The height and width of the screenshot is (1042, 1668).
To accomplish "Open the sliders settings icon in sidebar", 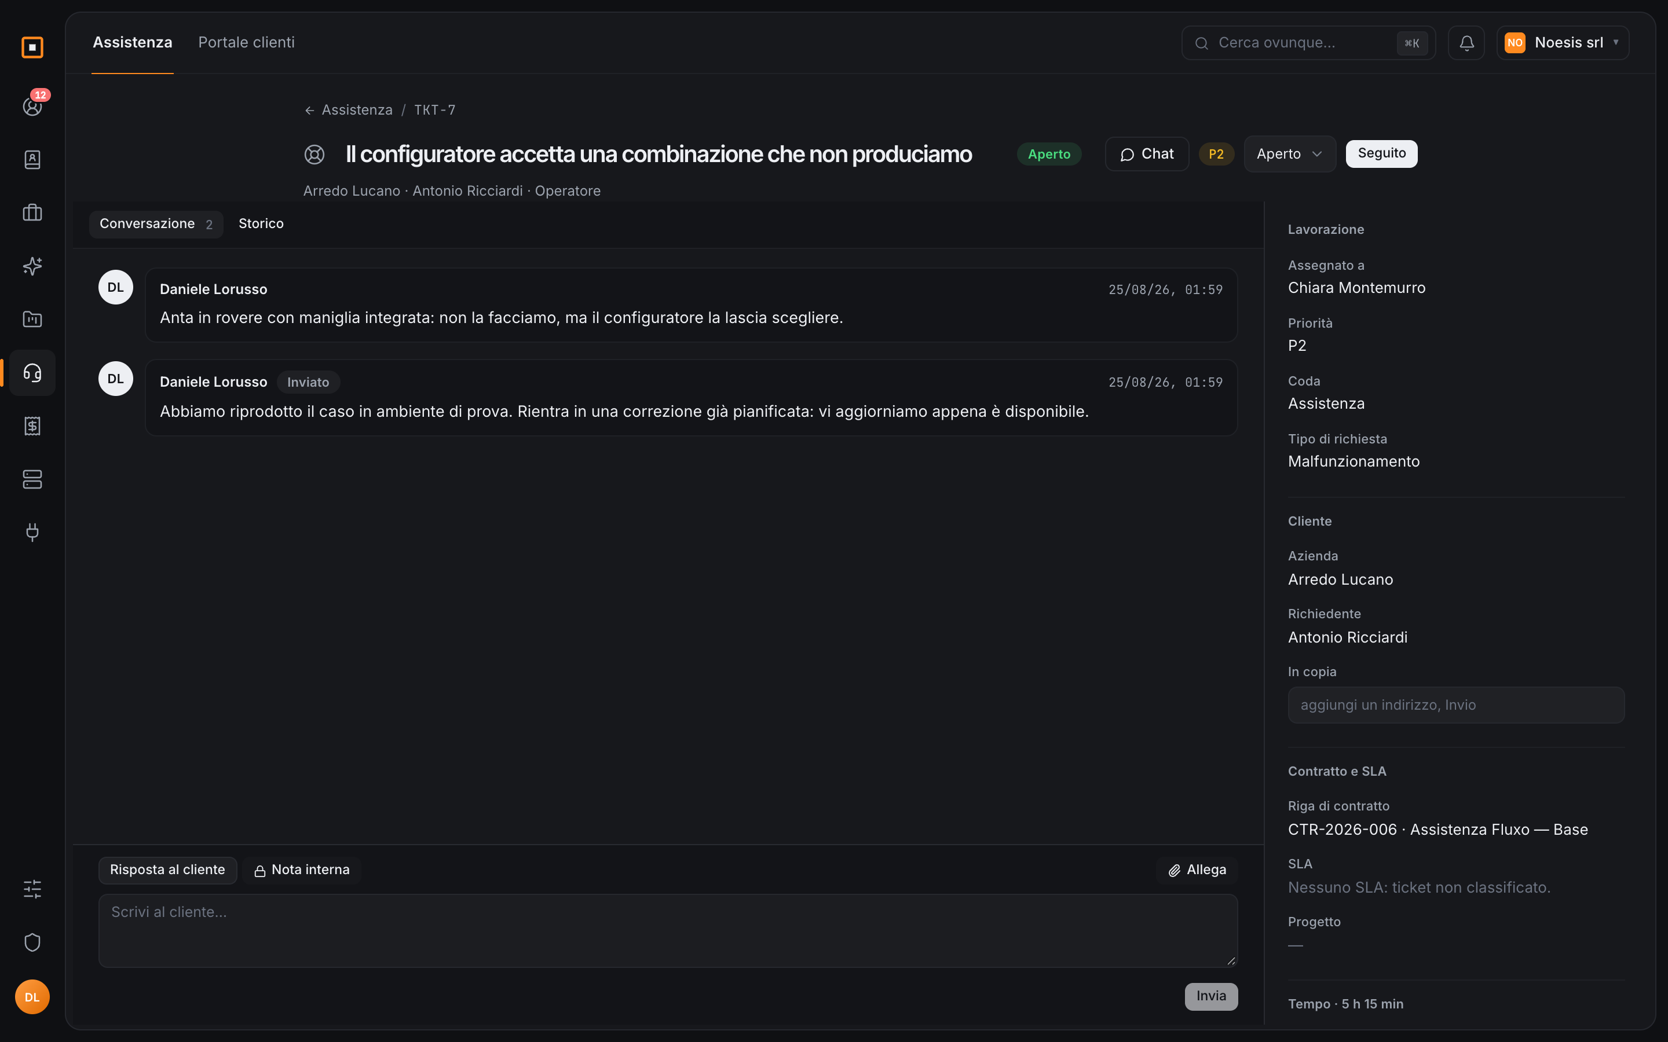I will click(32, 889).
